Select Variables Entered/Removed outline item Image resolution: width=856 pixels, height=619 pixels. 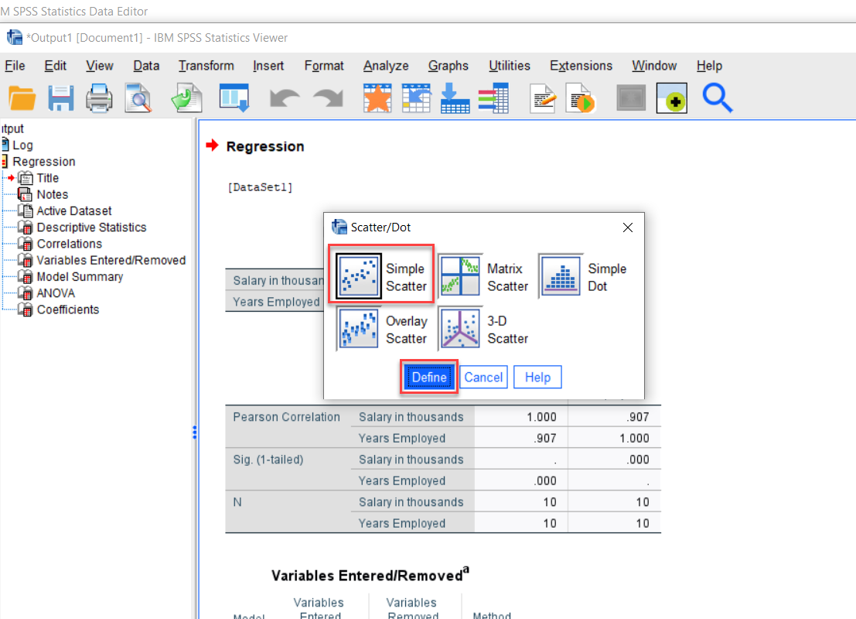[111, 260]
